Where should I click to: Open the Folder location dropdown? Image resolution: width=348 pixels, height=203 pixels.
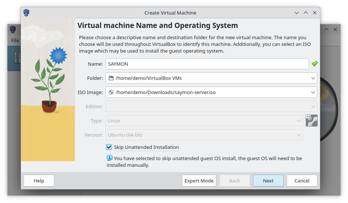point(313,78)
